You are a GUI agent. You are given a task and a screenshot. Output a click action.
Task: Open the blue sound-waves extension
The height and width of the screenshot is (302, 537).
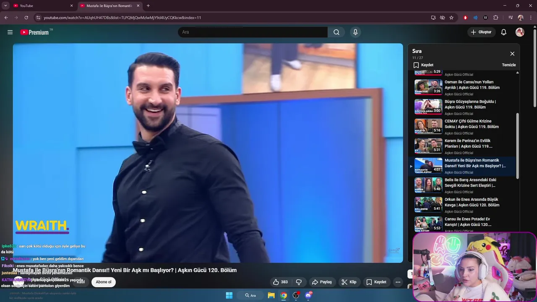[x=475, y=18]
